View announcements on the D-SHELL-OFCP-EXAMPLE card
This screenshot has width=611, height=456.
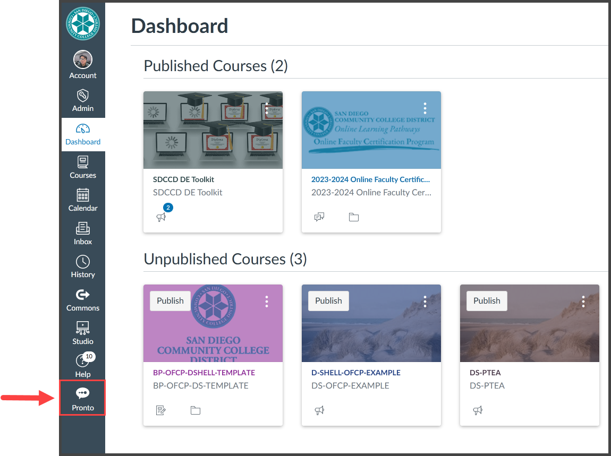click(319, 410)
